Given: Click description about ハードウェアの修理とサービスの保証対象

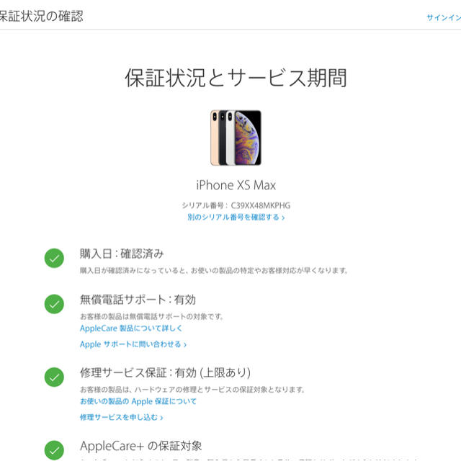Looking at the screenshot, I should [192, 390].
